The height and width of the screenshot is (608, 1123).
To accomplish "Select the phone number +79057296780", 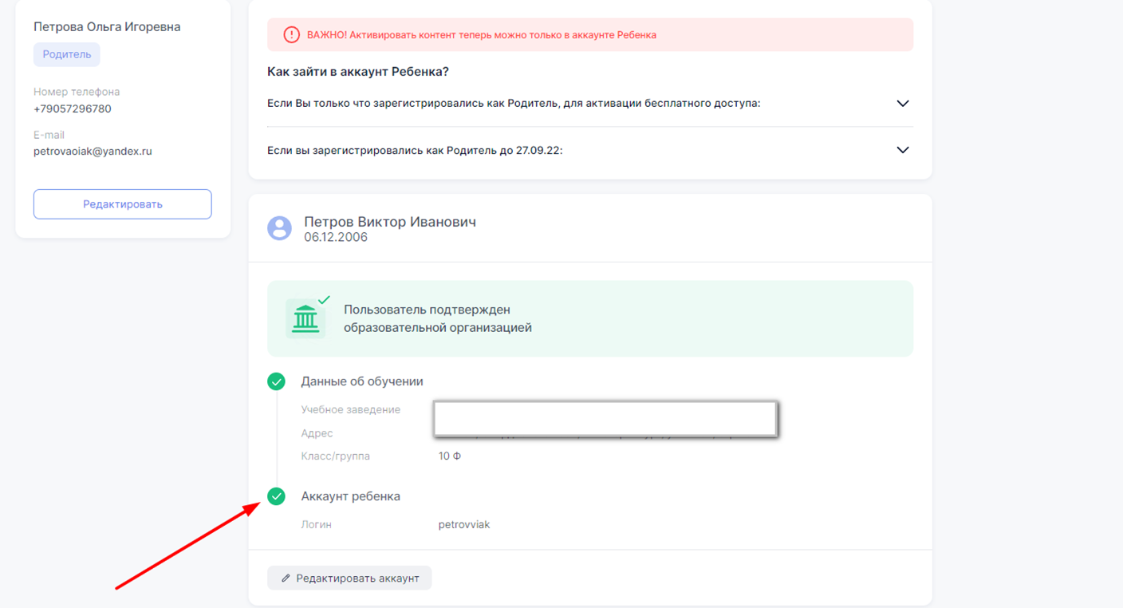I will pos(73,109).
